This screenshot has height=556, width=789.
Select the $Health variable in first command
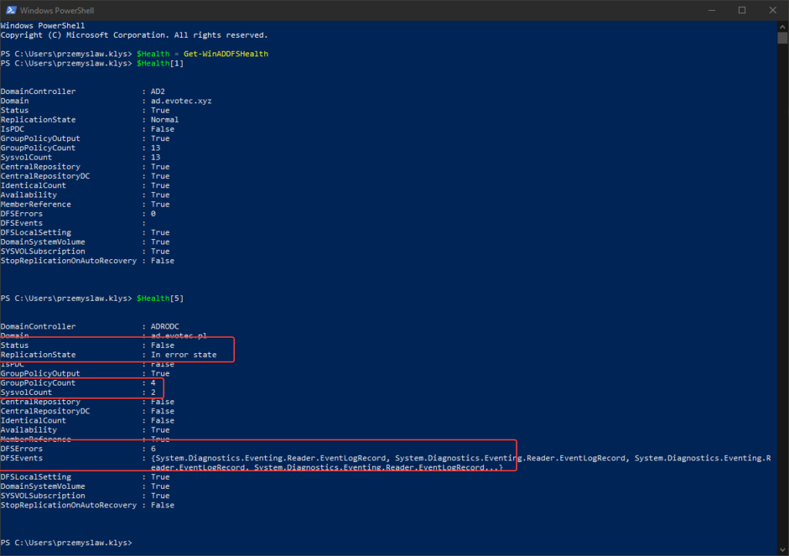[153, 54]
